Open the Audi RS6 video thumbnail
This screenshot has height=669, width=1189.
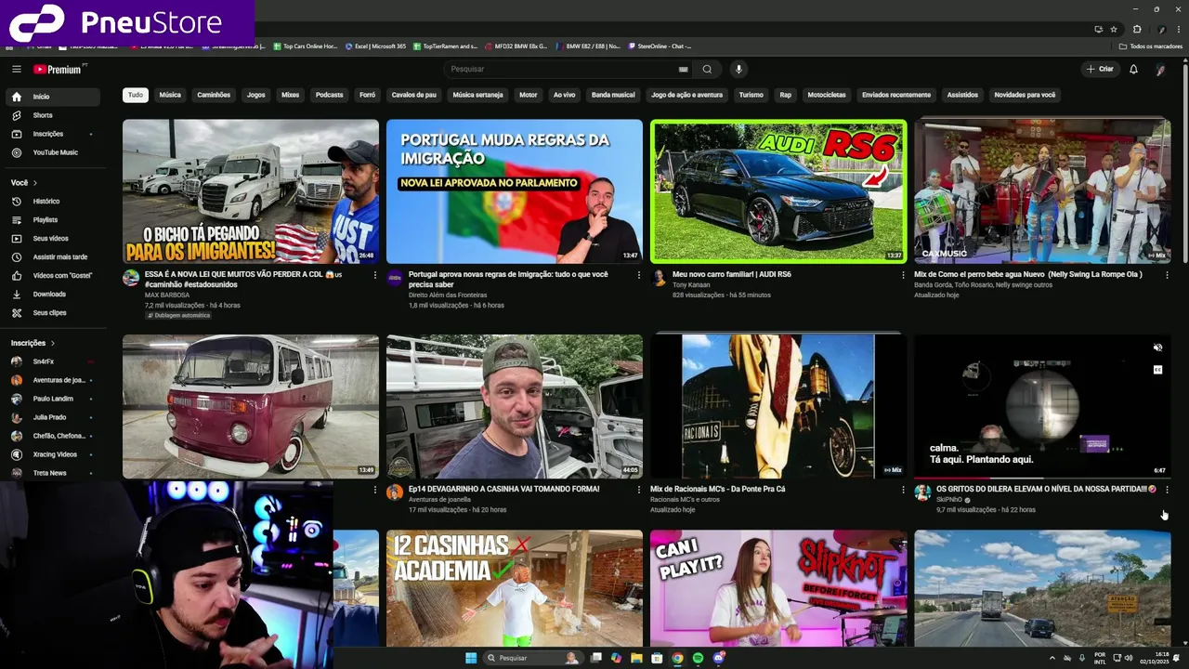pos(778,191)
